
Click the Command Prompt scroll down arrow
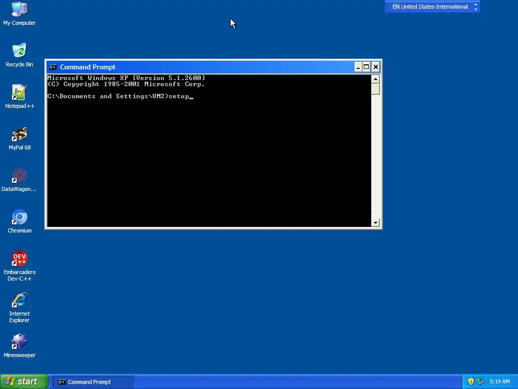coord(375,223)
